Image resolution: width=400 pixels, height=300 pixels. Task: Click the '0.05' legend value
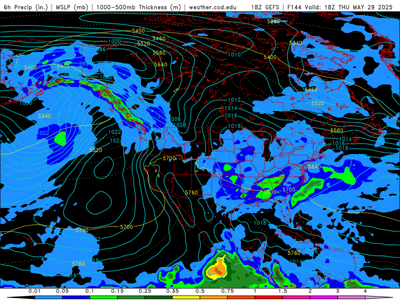62,291
